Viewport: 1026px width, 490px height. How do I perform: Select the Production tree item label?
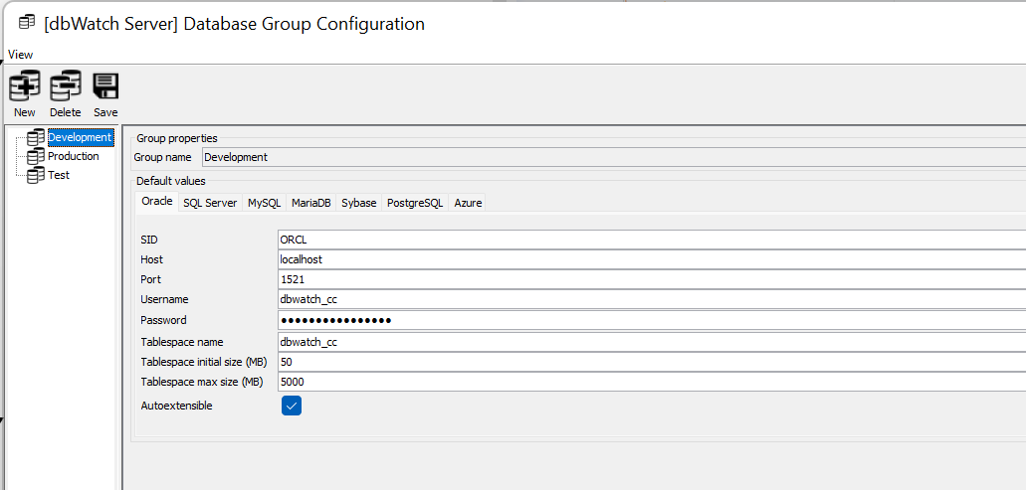[x=74, y=156]
